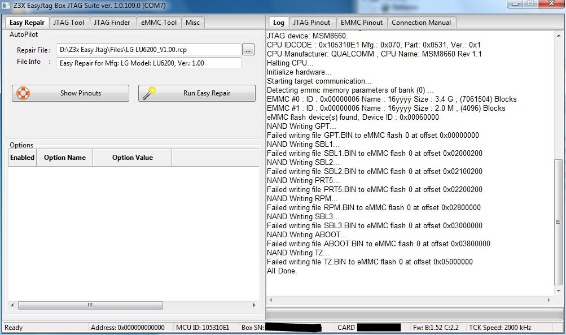The width and height of the screenshot is (566, 335).
Task: Click the Options table right scroll arrow
Action: pyautogui.click(x=254, y=306)
